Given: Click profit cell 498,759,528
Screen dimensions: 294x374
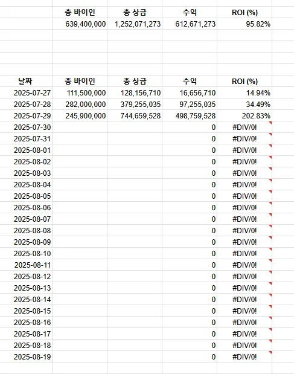Looking at the screenshot, I should [x=190, y=115].
